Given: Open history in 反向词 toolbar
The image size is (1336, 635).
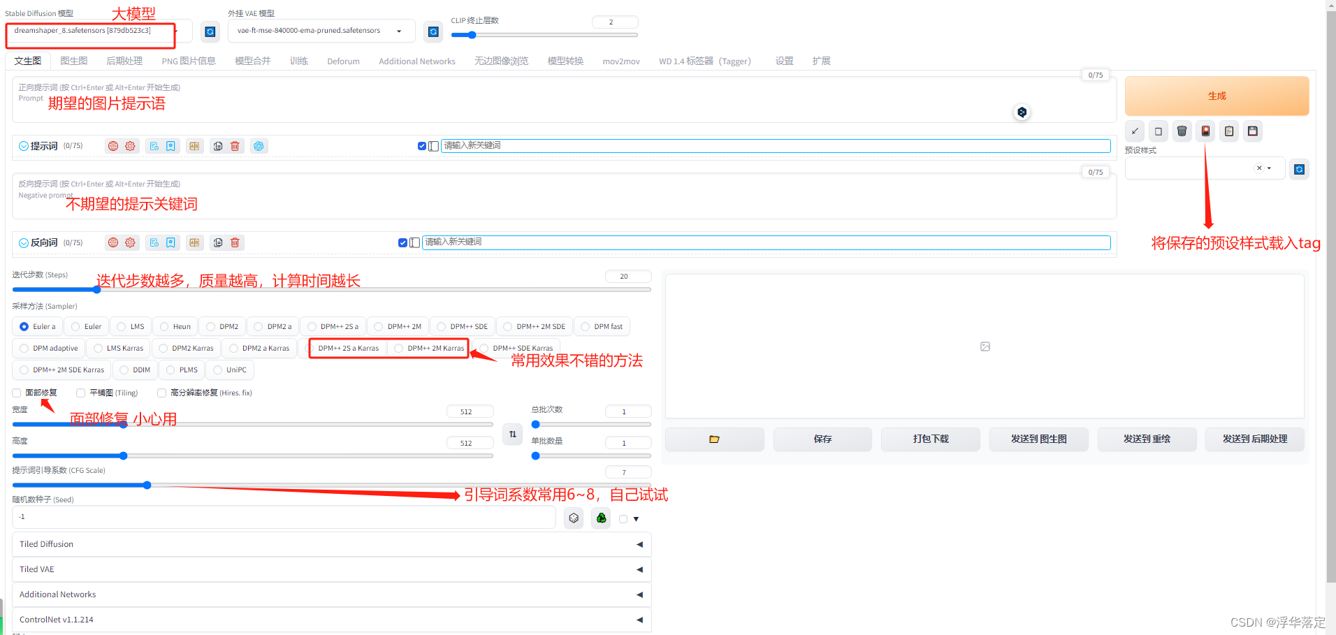Looking at the screenshot, I should click(x=154, y=242).
